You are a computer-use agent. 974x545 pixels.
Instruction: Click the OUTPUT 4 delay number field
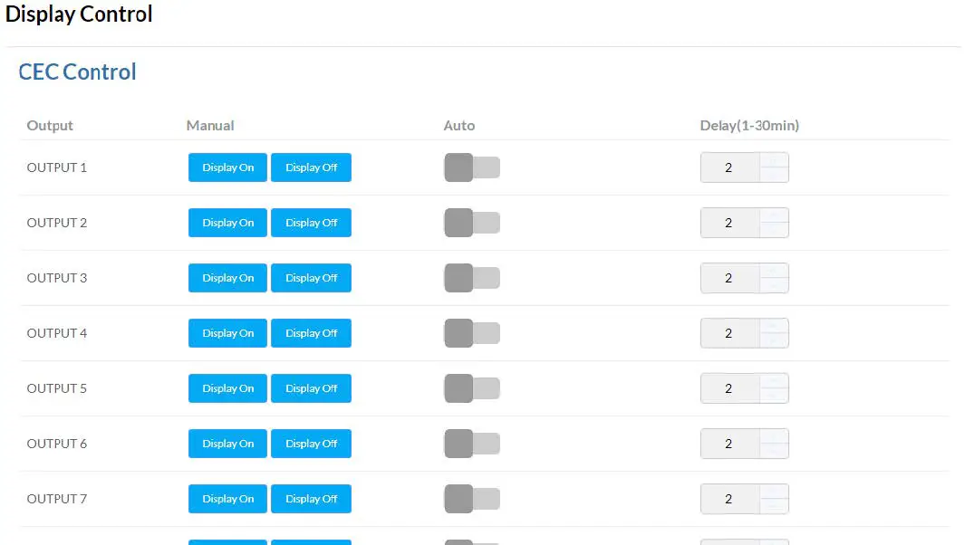(729, 333)
